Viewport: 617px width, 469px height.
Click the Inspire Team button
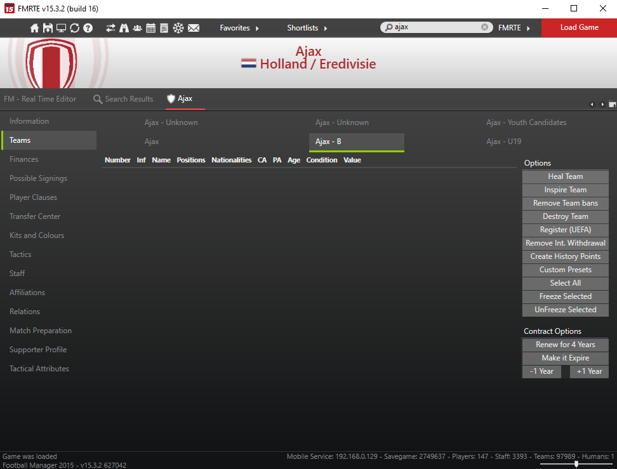click(x=565, y=190)
